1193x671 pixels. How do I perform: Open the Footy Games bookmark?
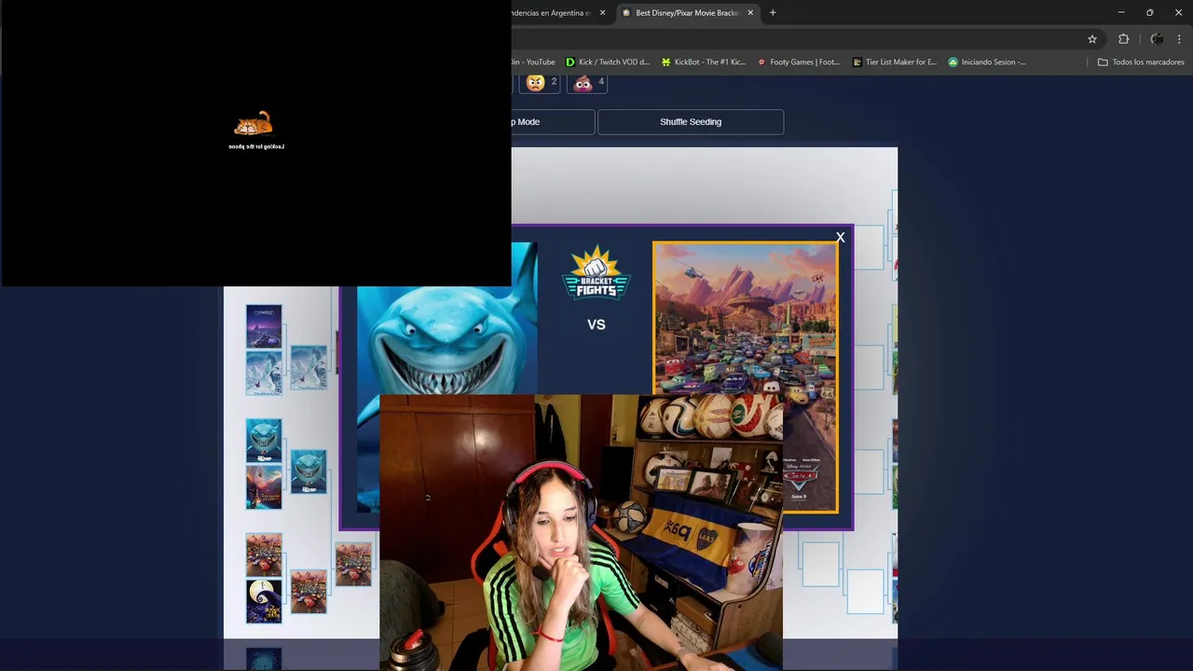[x=799, y=62]
